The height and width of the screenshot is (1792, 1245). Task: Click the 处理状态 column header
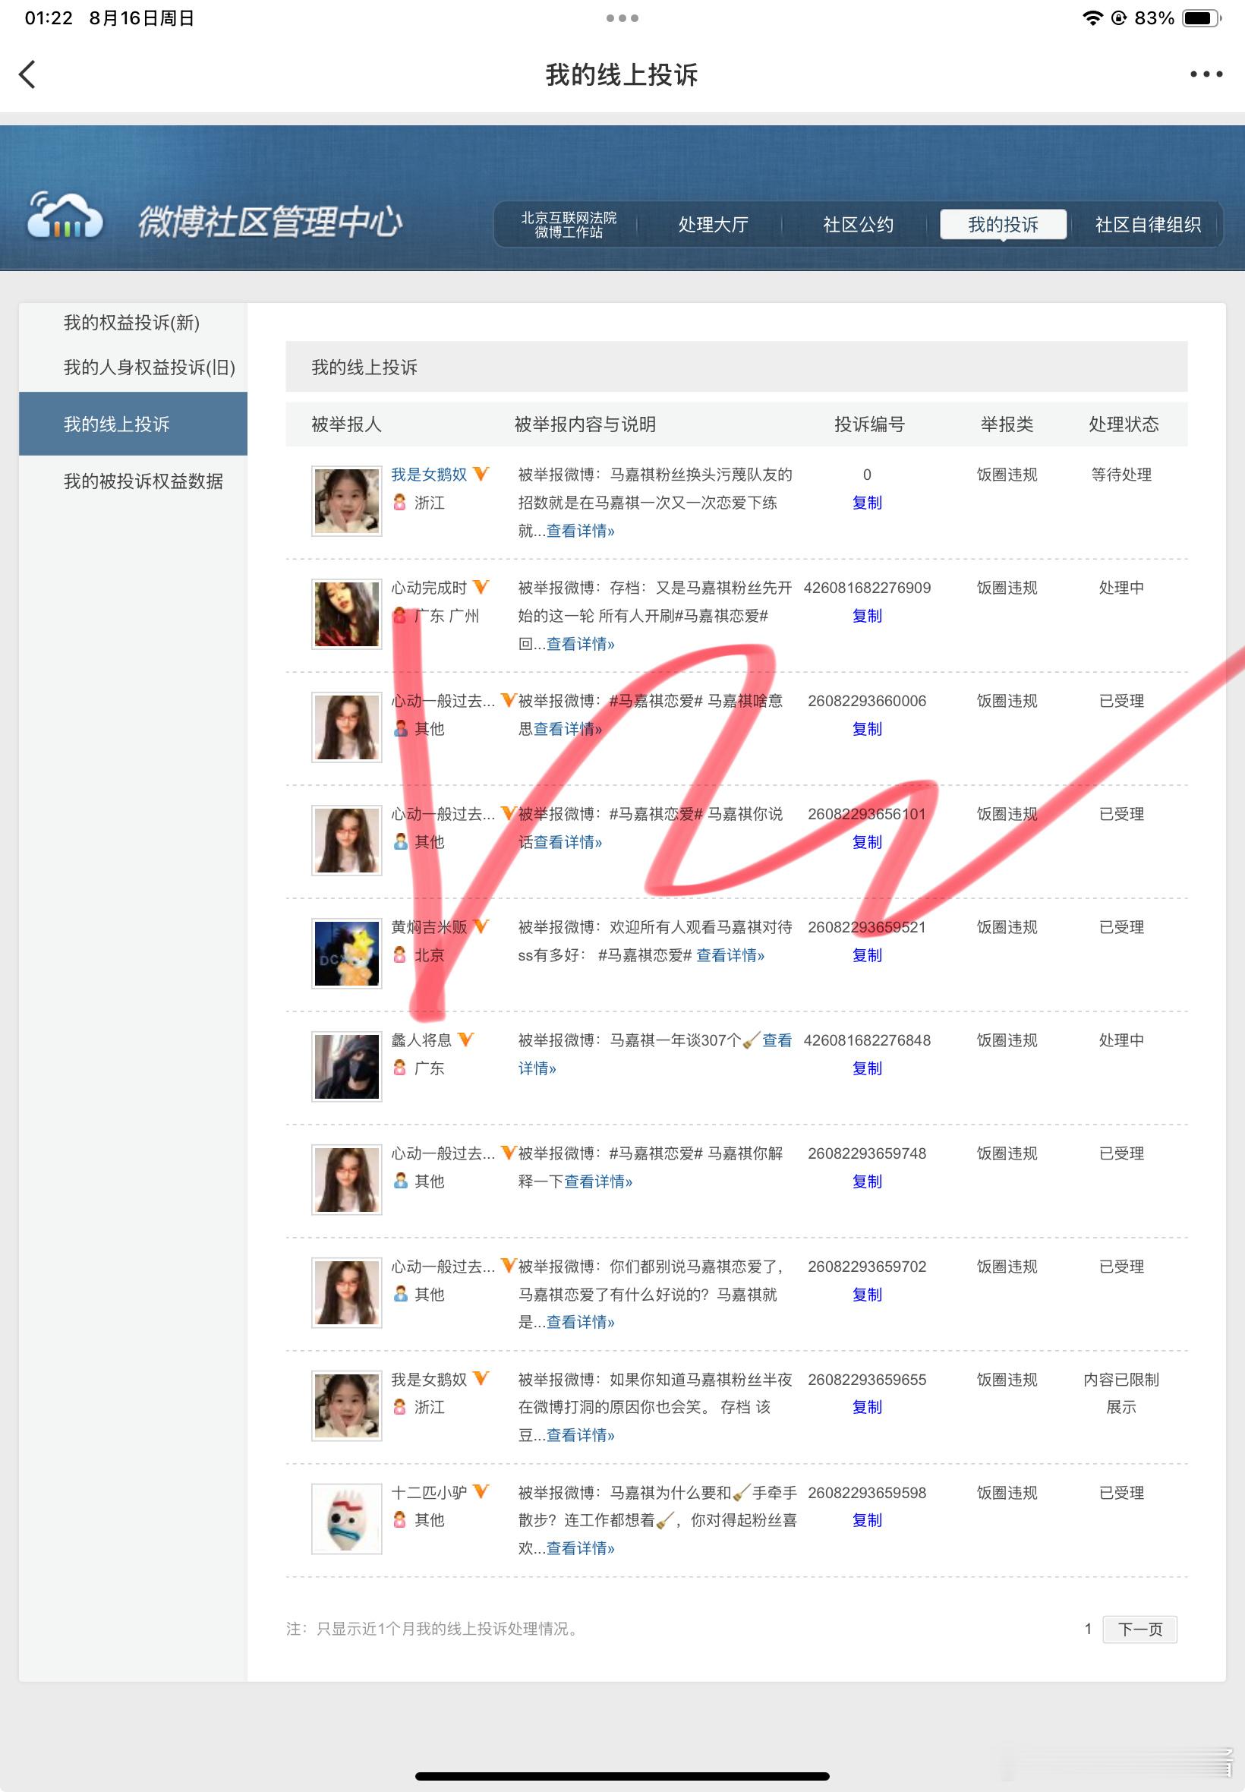(1124, 424)
